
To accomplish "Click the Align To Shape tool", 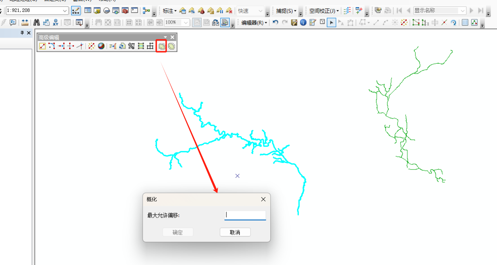I will pos(113,46).
